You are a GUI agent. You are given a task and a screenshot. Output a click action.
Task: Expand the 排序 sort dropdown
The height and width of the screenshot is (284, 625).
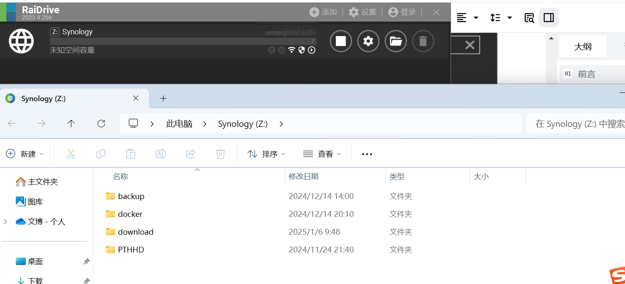pyautogui.click(x=266, y=154)
